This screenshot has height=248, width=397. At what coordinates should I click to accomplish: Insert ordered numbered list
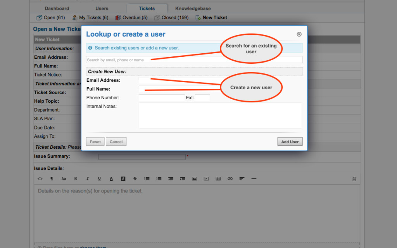click(159, 178)
